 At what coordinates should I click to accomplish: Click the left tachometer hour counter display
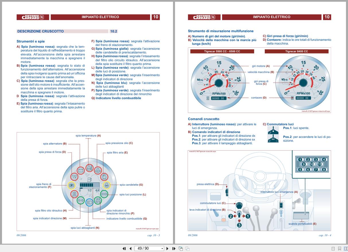(x=219, y=98)
